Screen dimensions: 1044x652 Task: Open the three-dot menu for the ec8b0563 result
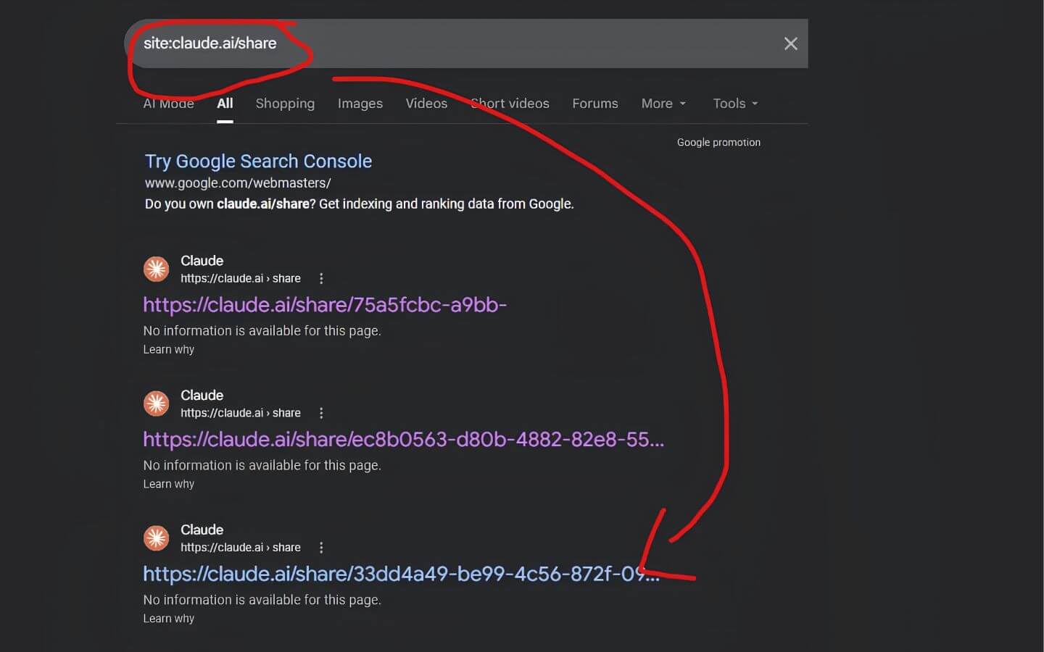[x=321, y=413]
